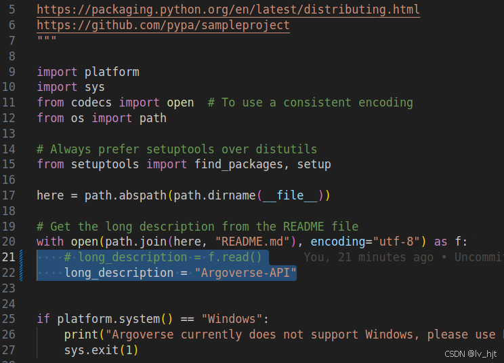Click 'sys.exit(1)' on line 27
This screenshot has height=363, width=504.
101,350
